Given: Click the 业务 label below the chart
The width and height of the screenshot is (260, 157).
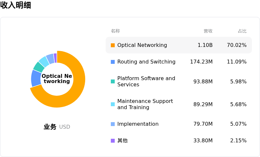Looking at the screenshot, I should [50, 127].
